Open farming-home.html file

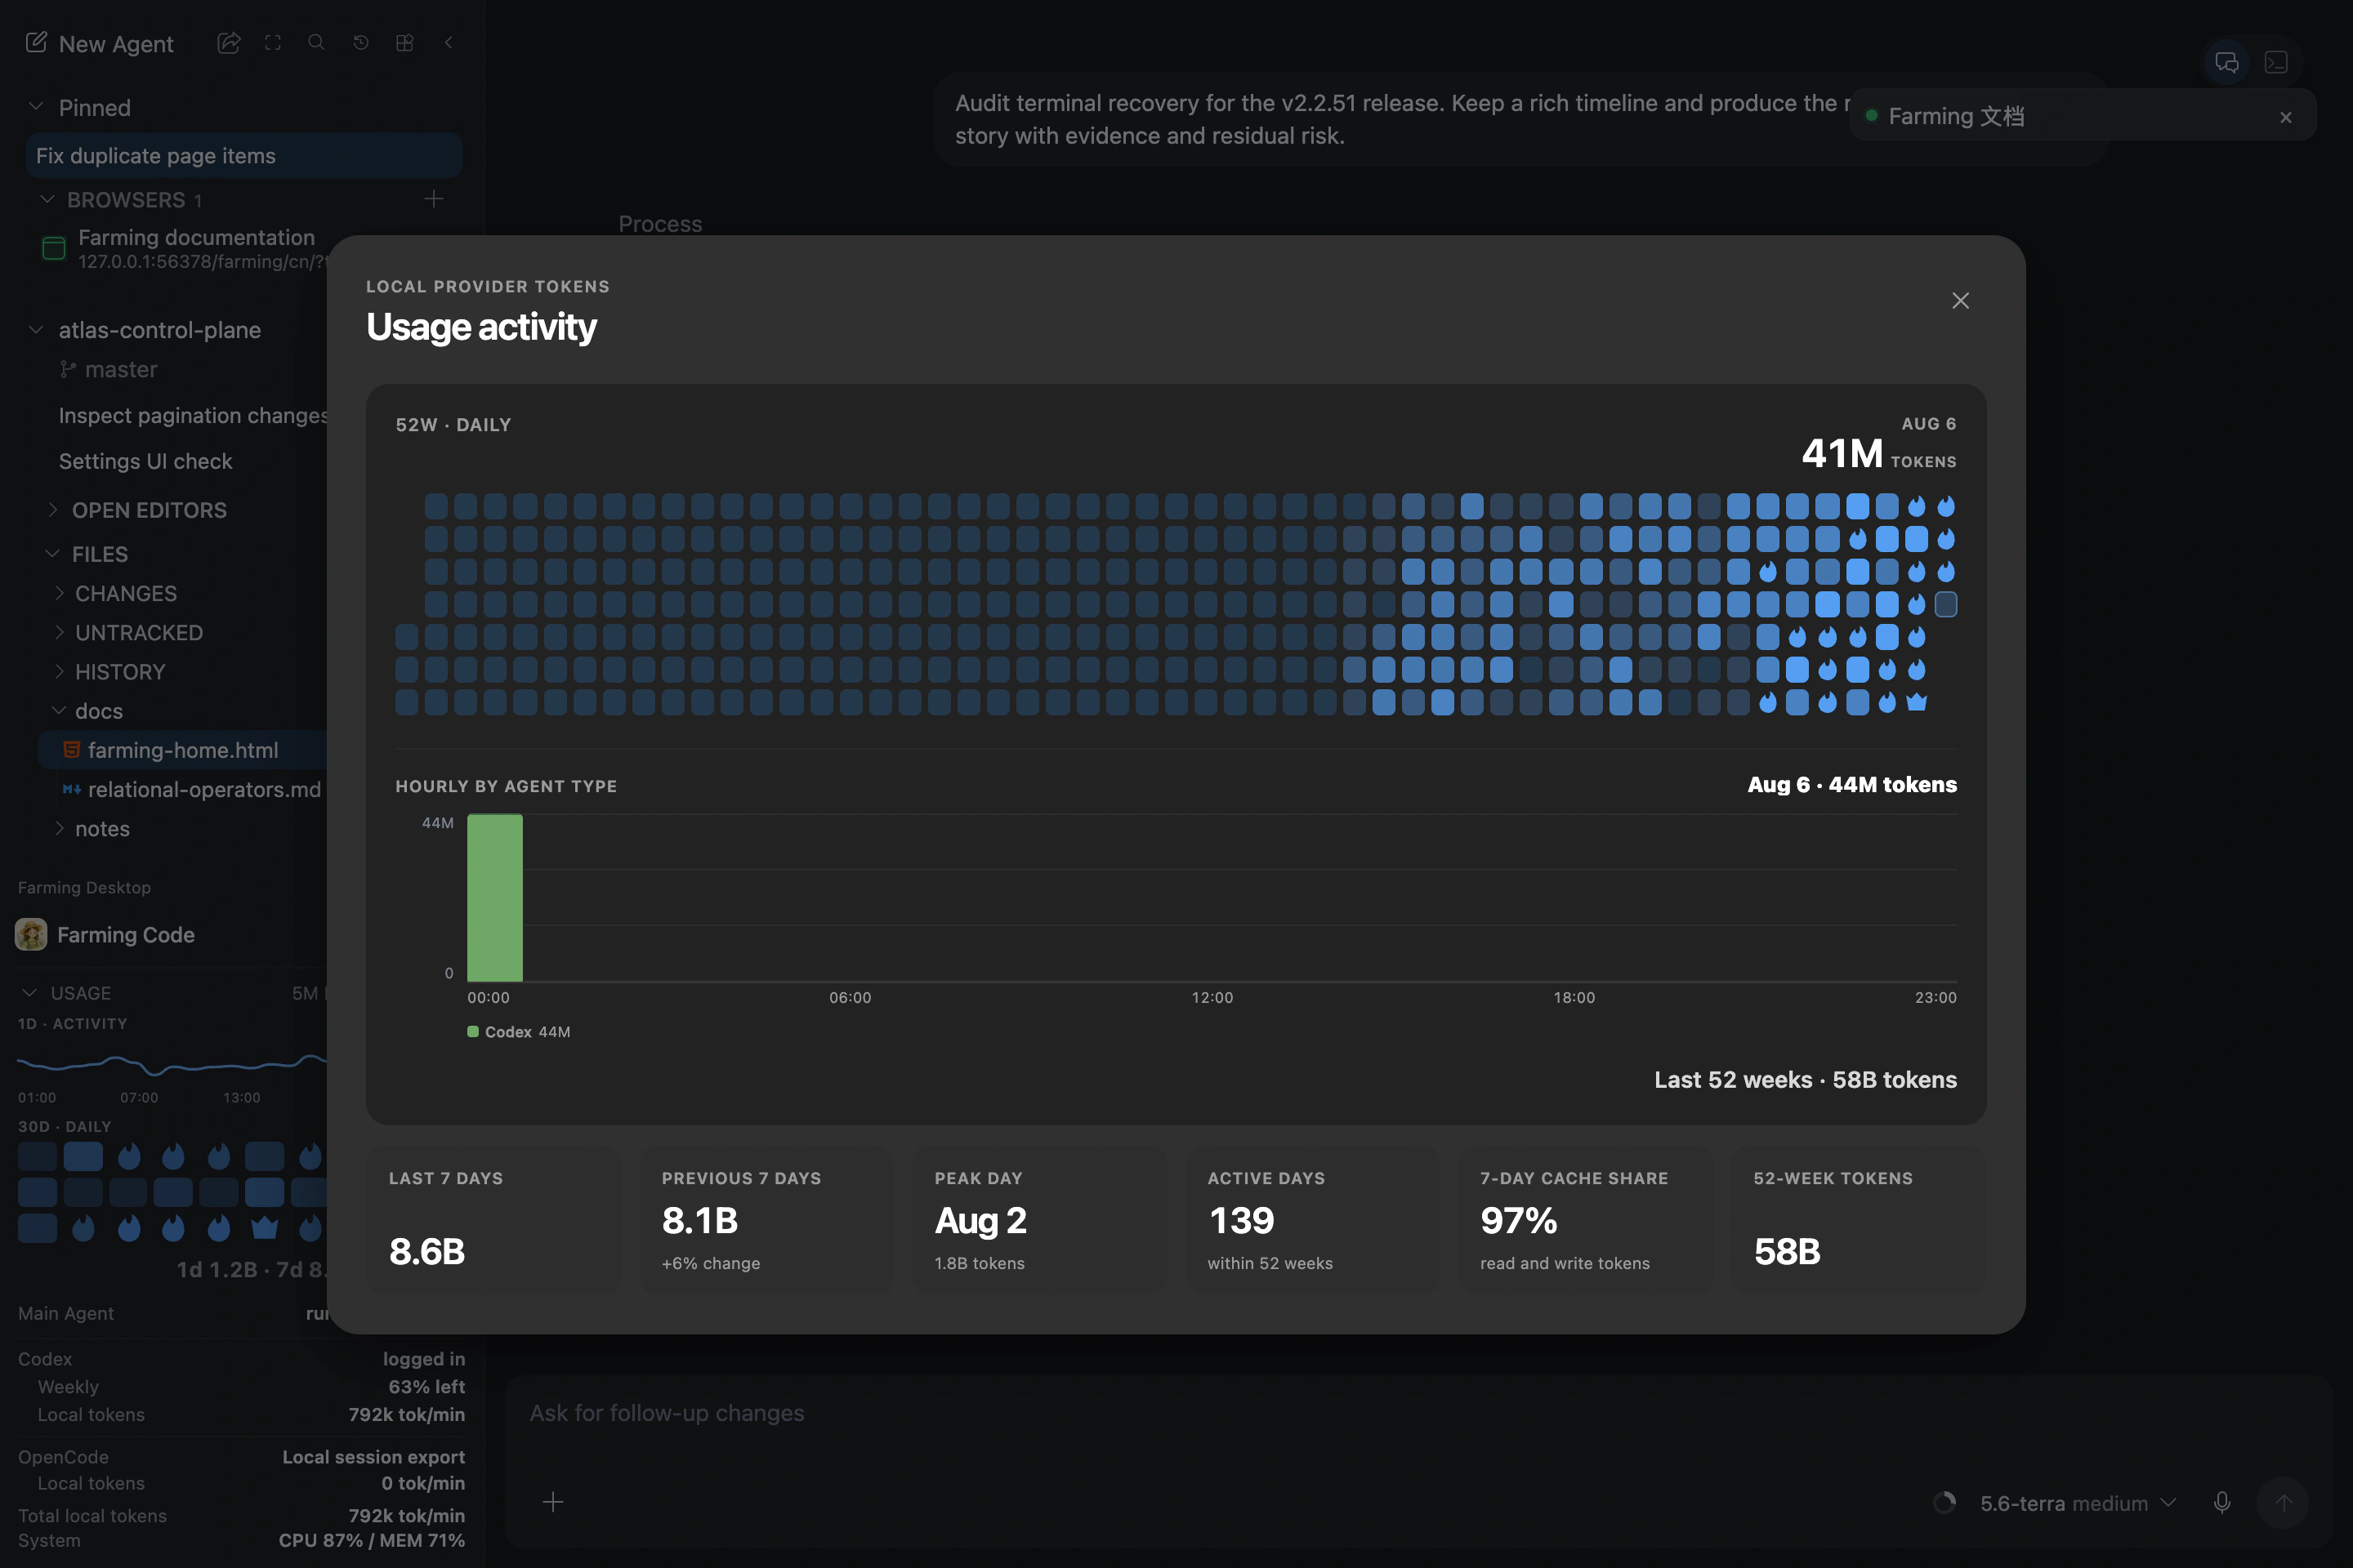coord(183,750)
